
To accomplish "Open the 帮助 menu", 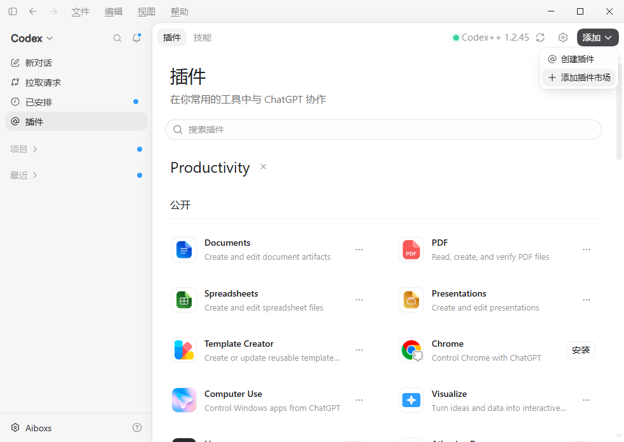I will [180, 12].
